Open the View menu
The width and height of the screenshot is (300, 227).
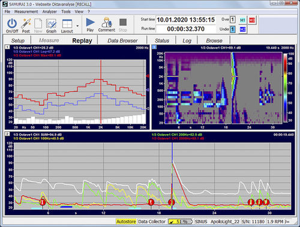79,11
